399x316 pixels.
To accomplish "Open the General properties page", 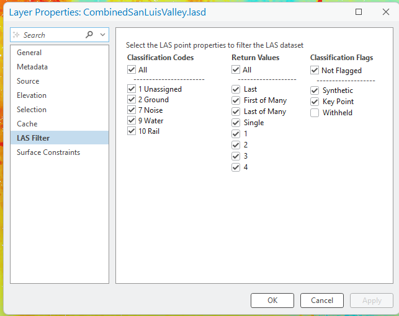I will (29, 53).
